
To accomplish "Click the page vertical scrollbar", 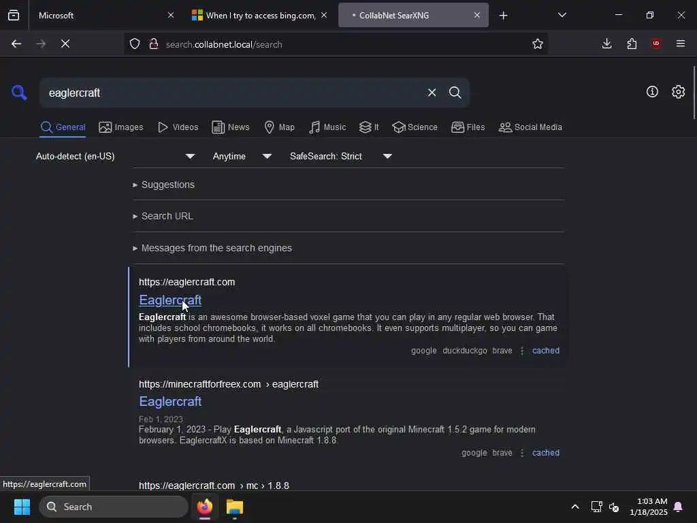I will [694, 93].
